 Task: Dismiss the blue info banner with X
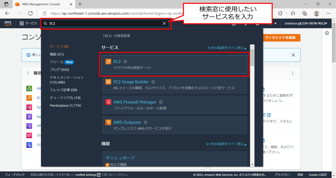click(x=293, y=55)
